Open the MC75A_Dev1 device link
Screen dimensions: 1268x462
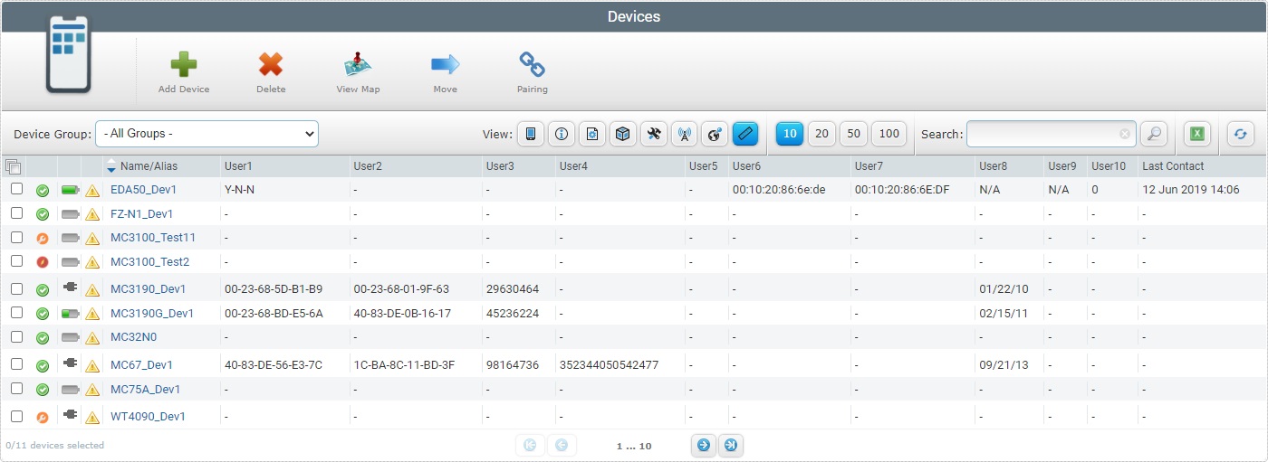tap(145, 390)
